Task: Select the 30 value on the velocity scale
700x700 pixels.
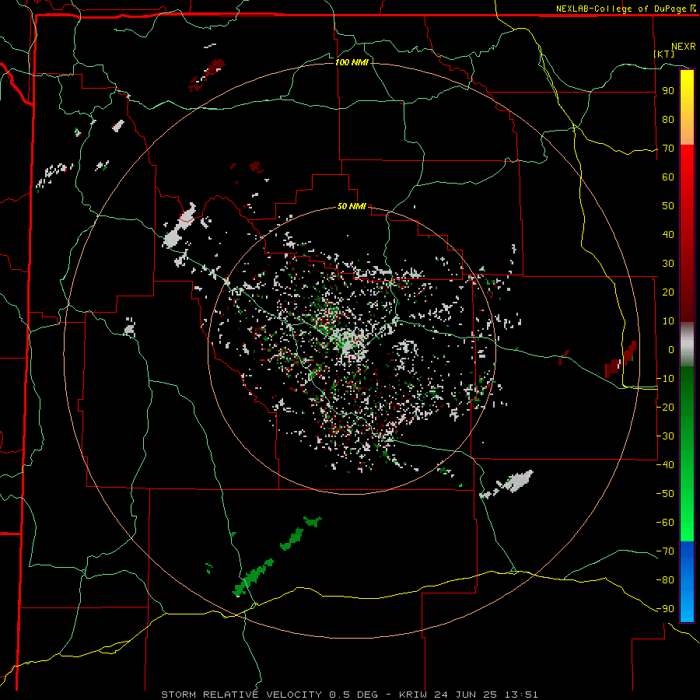Action: [668, 264]
